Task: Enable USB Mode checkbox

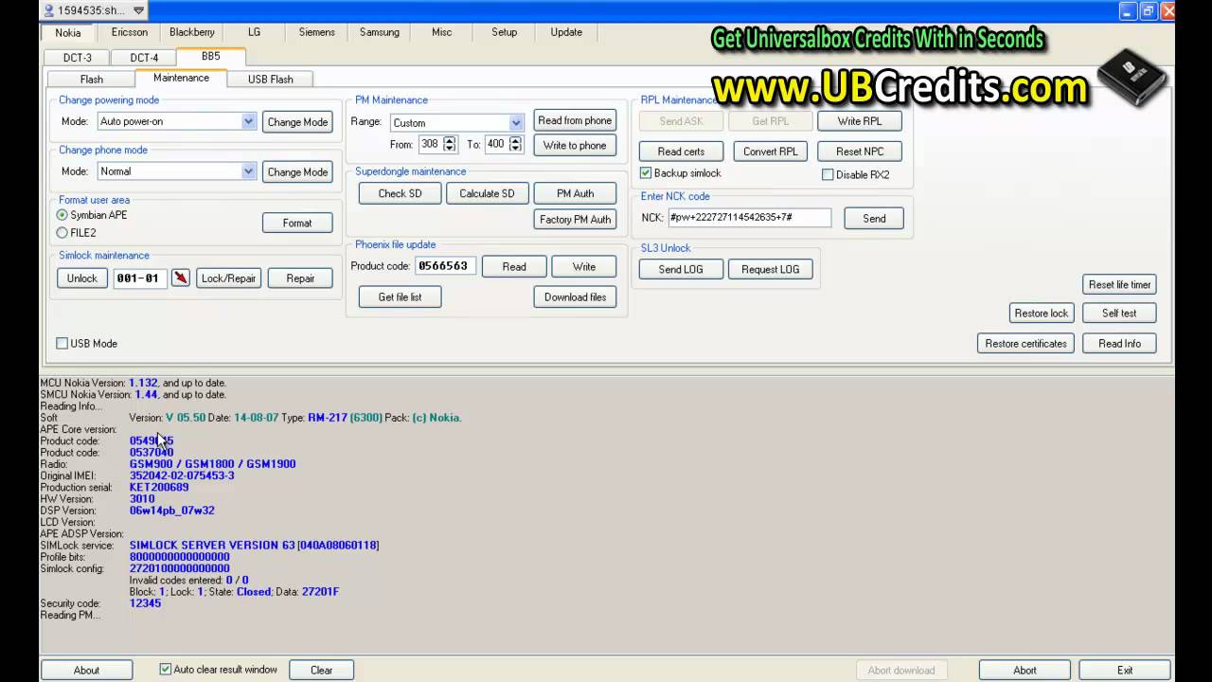Action: click(x=62, y=344)
